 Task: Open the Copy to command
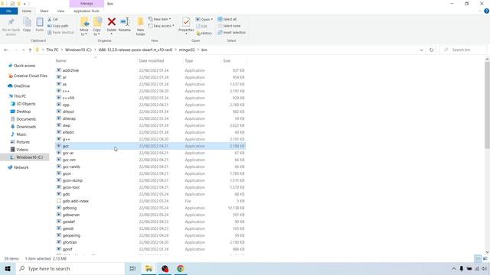[x=97, y=27]
